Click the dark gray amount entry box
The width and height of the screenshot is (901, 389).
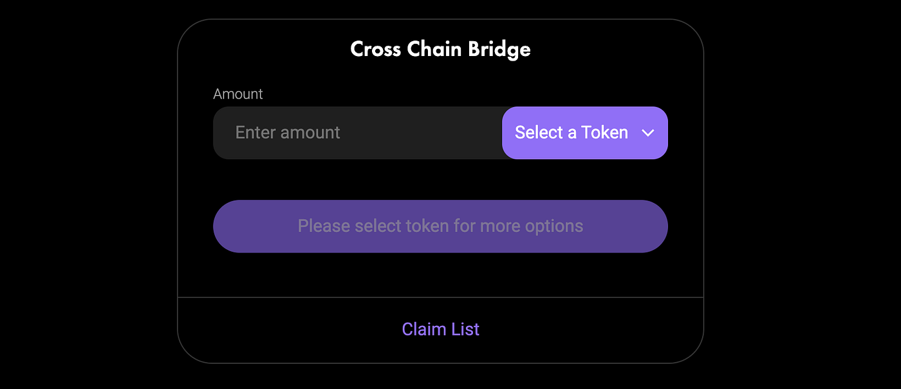[x=357, y=133]
